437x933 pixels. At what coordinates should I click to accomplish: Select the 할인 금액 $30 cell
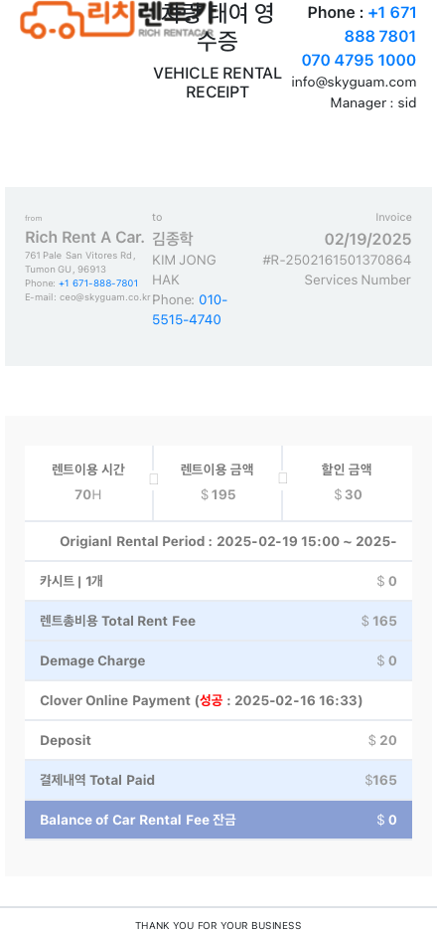click(x=348, y=482)
